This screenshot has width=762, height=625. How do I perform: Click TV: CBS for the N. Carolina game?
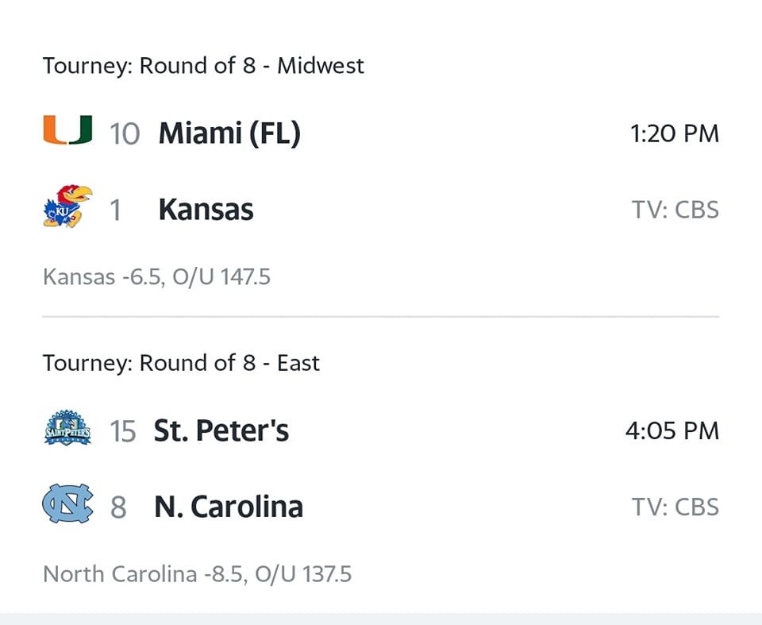click(x=675, y=507)
